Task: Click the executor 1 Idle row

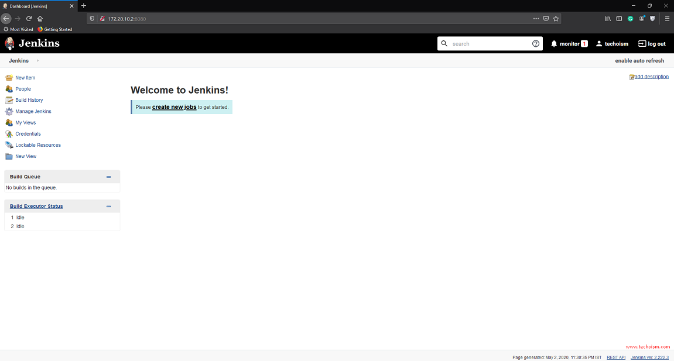Action: click(62, 218)
